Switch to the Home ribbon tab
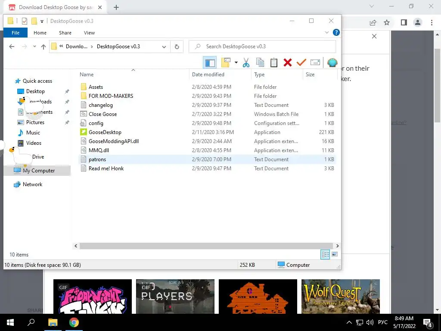The height and width of the screenshot is (331, 441). (x=40, y=33)
